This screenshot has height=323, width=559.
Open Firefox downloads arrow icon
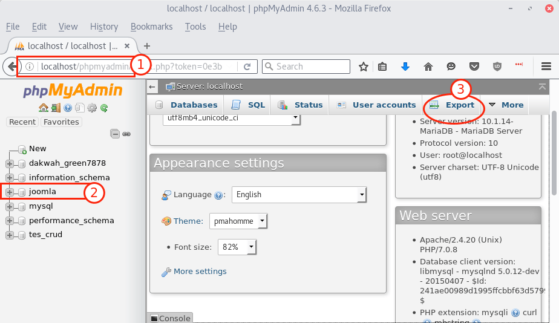405,67
